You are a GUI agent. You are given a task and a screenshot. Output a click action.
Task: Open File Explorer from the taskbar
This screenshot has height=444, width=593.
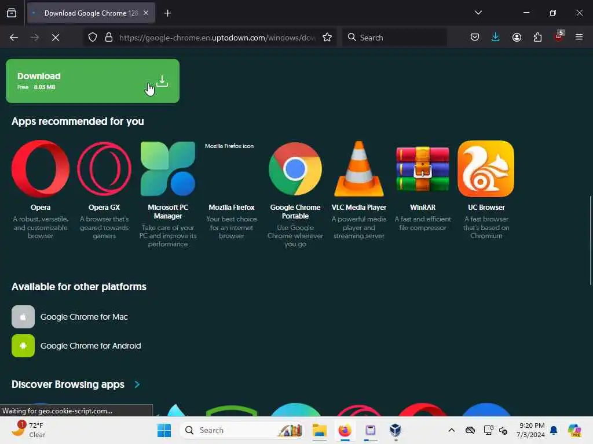click(x=320, y=430)
